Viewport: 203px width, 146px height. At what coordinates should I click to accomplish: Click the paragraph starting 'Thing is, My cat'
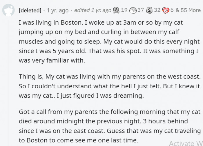(x=110, y=86)
